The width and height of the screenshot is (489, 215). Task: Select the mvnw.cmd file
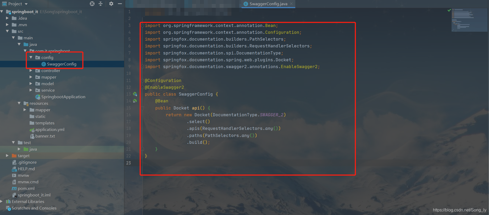(28, 182)
